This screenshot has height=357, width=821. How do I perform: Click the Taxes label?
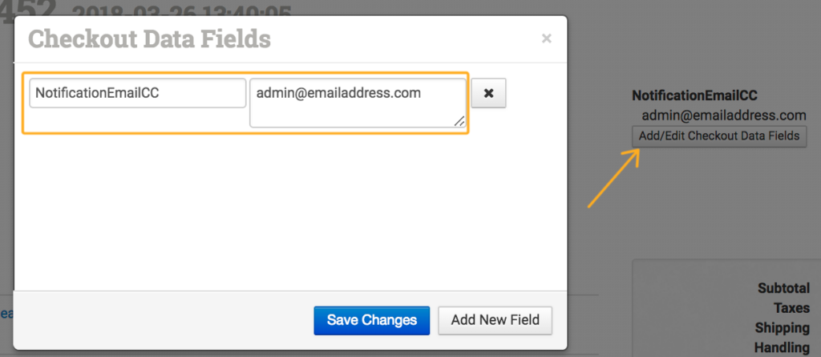click(791, 308)
